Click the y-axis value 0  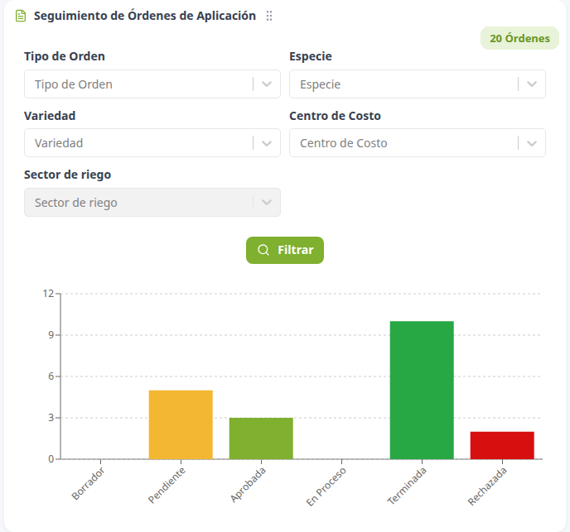pyautogui.click(x=51, y=459)
